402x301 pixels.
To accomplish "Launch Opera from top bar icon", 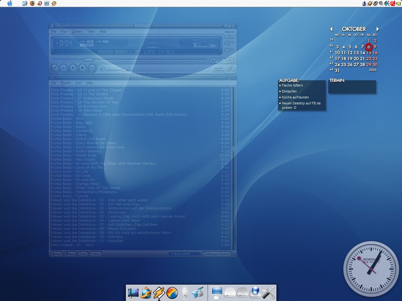I will tap(40, 3).
